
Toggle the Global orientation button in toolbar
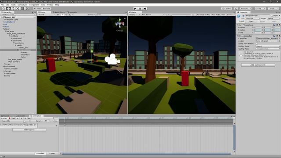click(x=47, y=8)
